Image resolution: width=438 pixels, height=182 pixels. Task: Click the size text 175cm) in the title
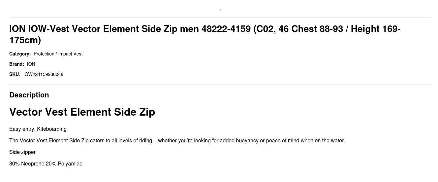[25, 40]
